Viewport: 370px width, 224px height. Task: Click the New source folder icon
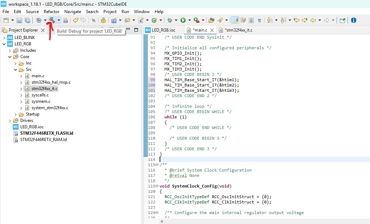tap(128, 20)
